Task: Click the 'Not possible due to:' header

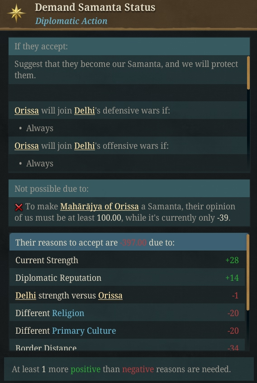Action: [129, 189]
